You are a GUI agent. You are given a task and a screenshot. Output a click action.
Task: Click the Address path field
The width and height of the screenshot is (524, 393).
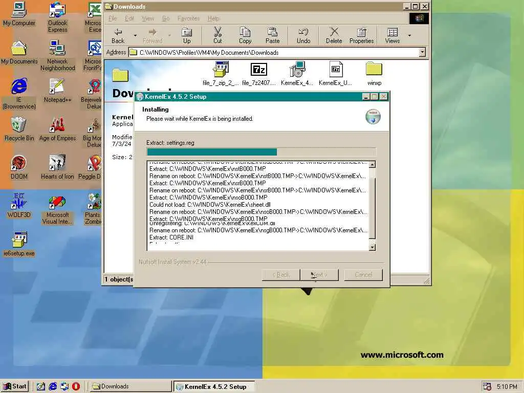pyautogui.click(x=274, y=53)
